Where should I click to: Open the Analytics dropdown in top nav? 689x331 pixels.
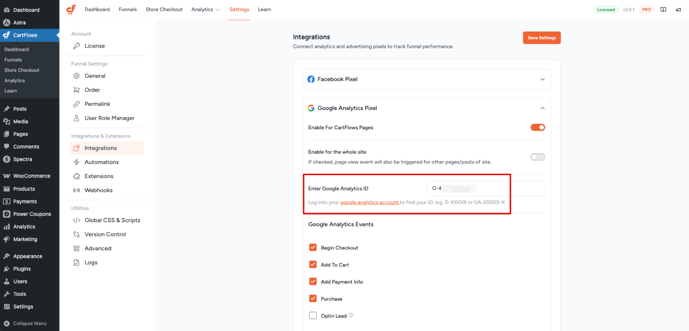click(x=205, y=10)
